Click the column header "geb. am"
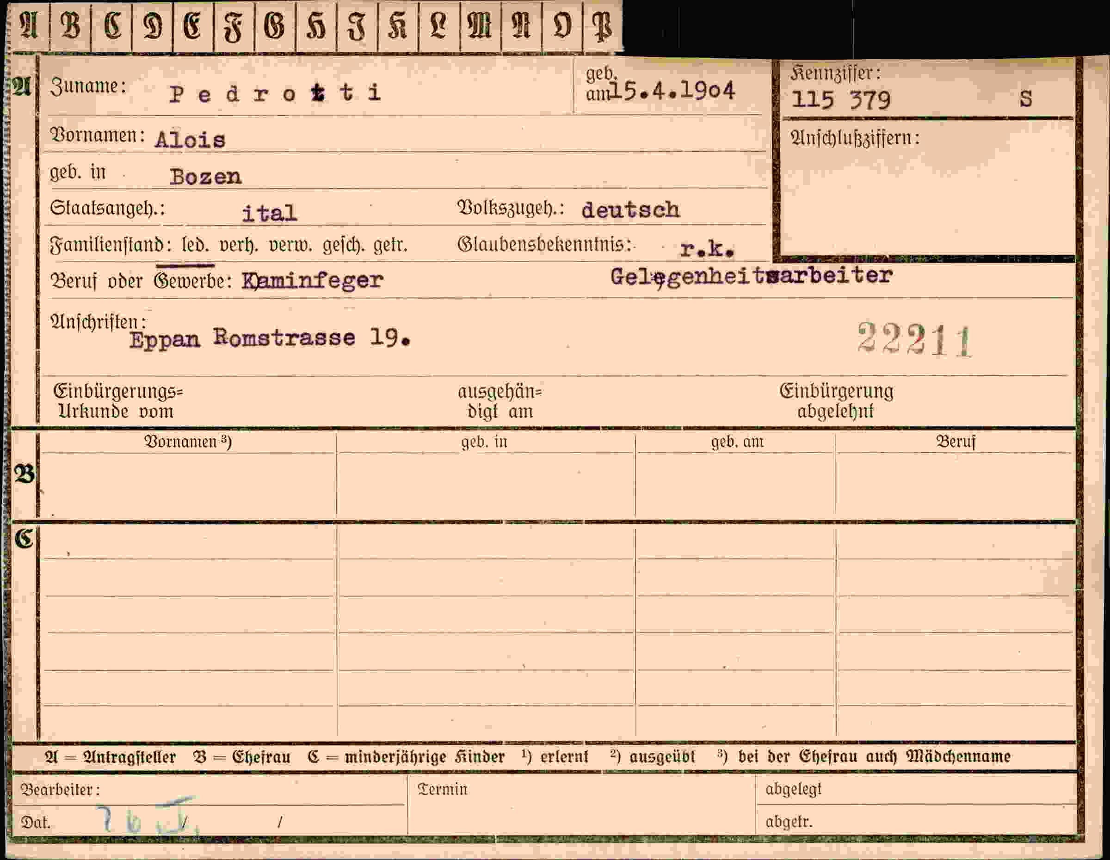 pyautogui.click(x=737, y=442)
